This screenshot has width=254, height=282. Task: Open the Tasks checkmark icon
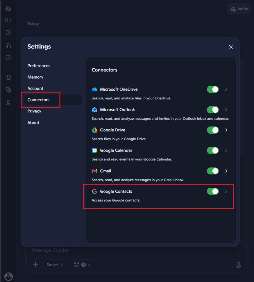(8, 58)
